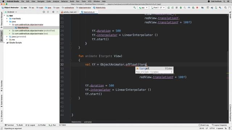232x130 pixels.
Task: Open the Event Log
Action: 204,125
